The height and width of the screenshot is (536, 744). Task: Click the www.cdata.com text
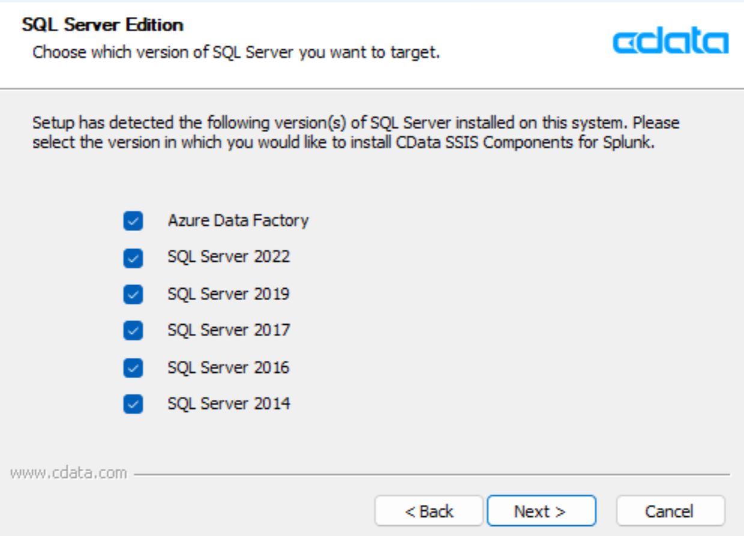tap(69, 474)
